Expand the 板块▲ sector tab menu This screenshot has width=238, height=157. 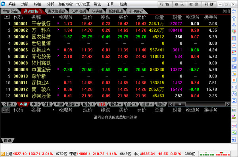click(116, 104)
